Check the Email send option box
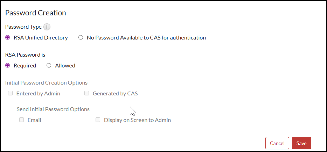This screenshot has width=327, height=152. [x=22, y=120]
